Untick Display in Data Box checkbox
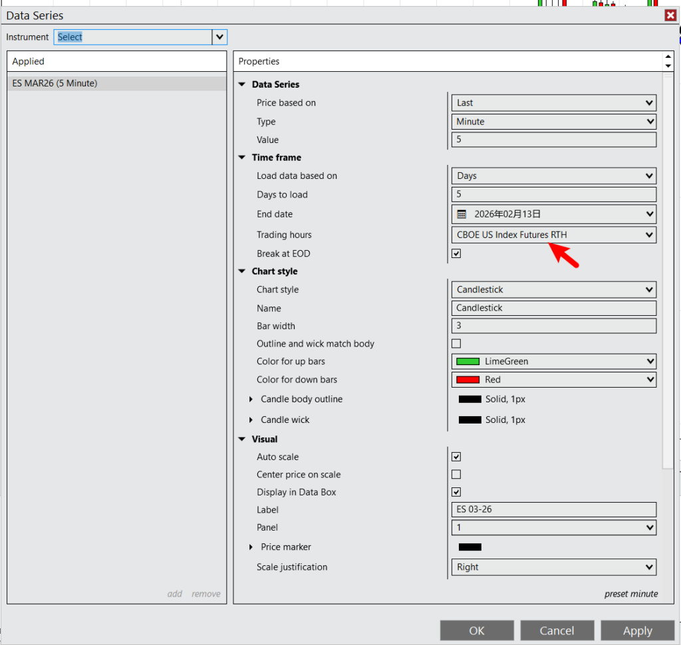The height and width of the screenshot is (645, 681). pos(456,492)
